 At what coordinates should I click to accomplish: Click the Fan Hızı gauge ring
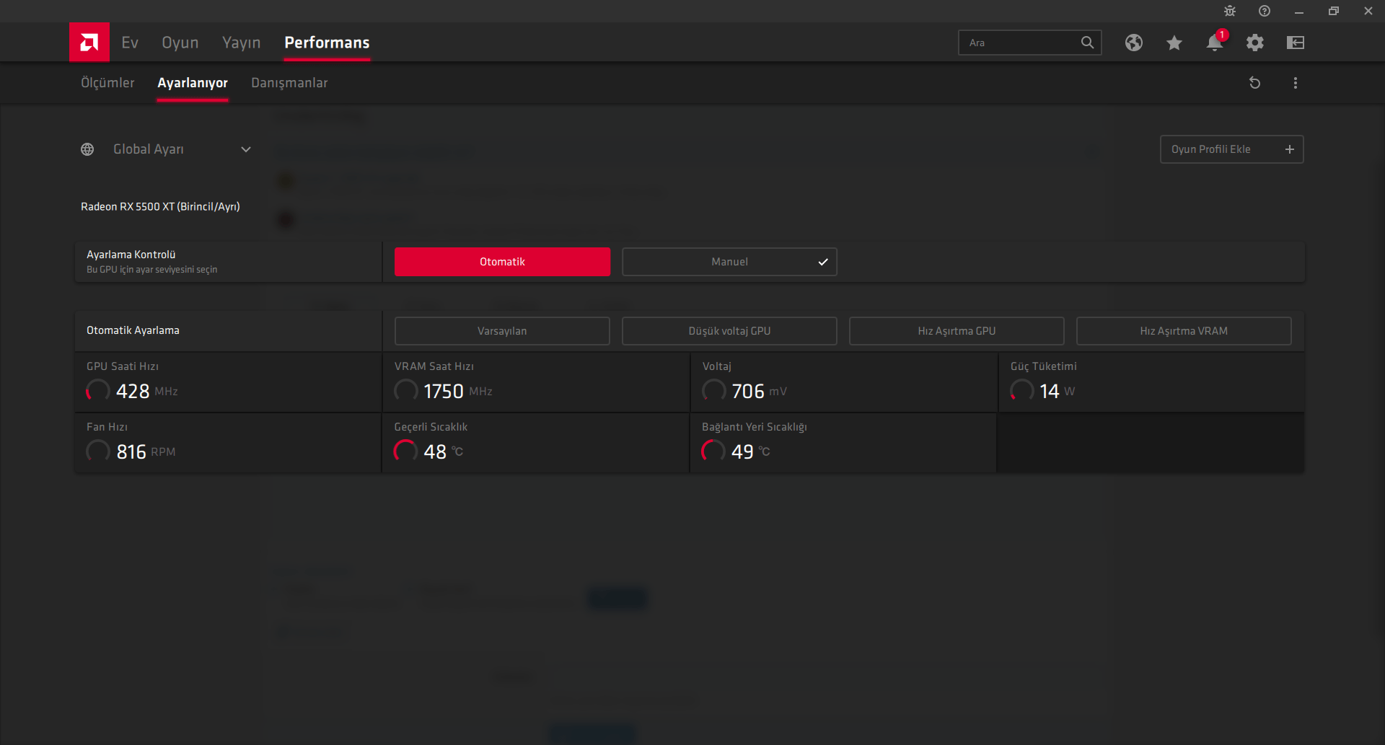coord(98,451)
